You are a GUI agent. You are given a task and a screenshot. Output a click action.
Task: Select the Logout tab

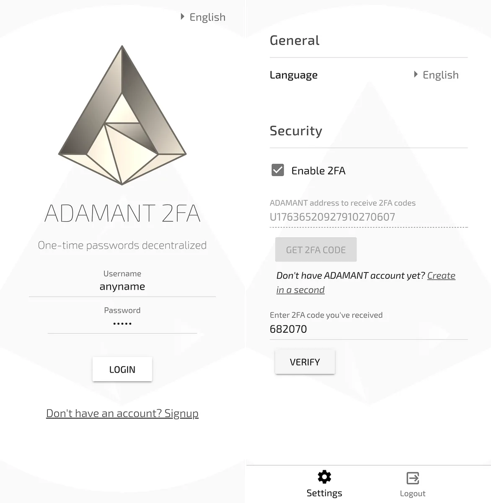413,485
